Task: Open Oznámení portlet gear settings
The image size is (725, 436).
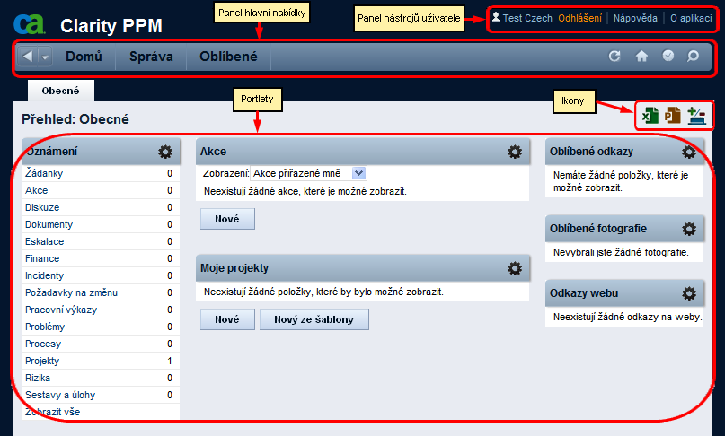Action: coord(165,152)
